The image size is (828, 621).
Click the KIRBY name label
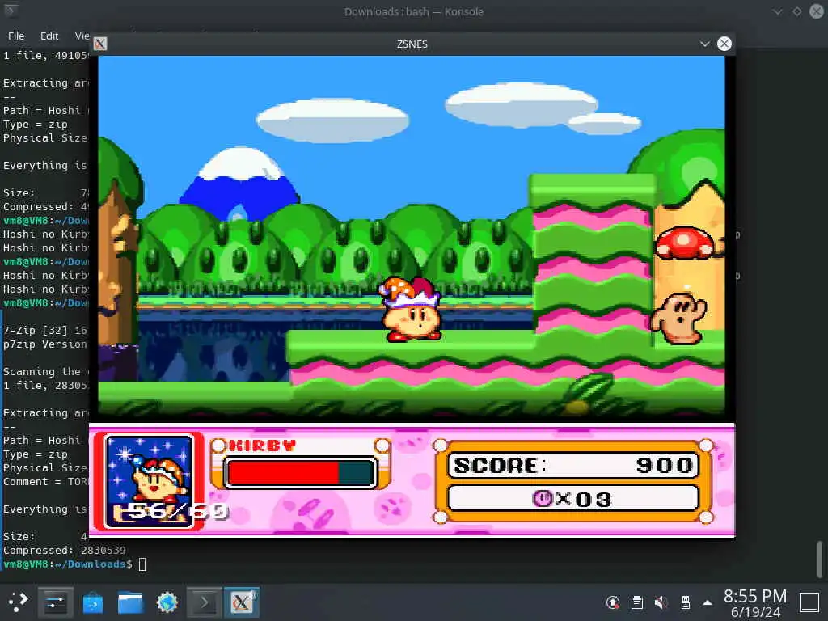coord(262,446)
